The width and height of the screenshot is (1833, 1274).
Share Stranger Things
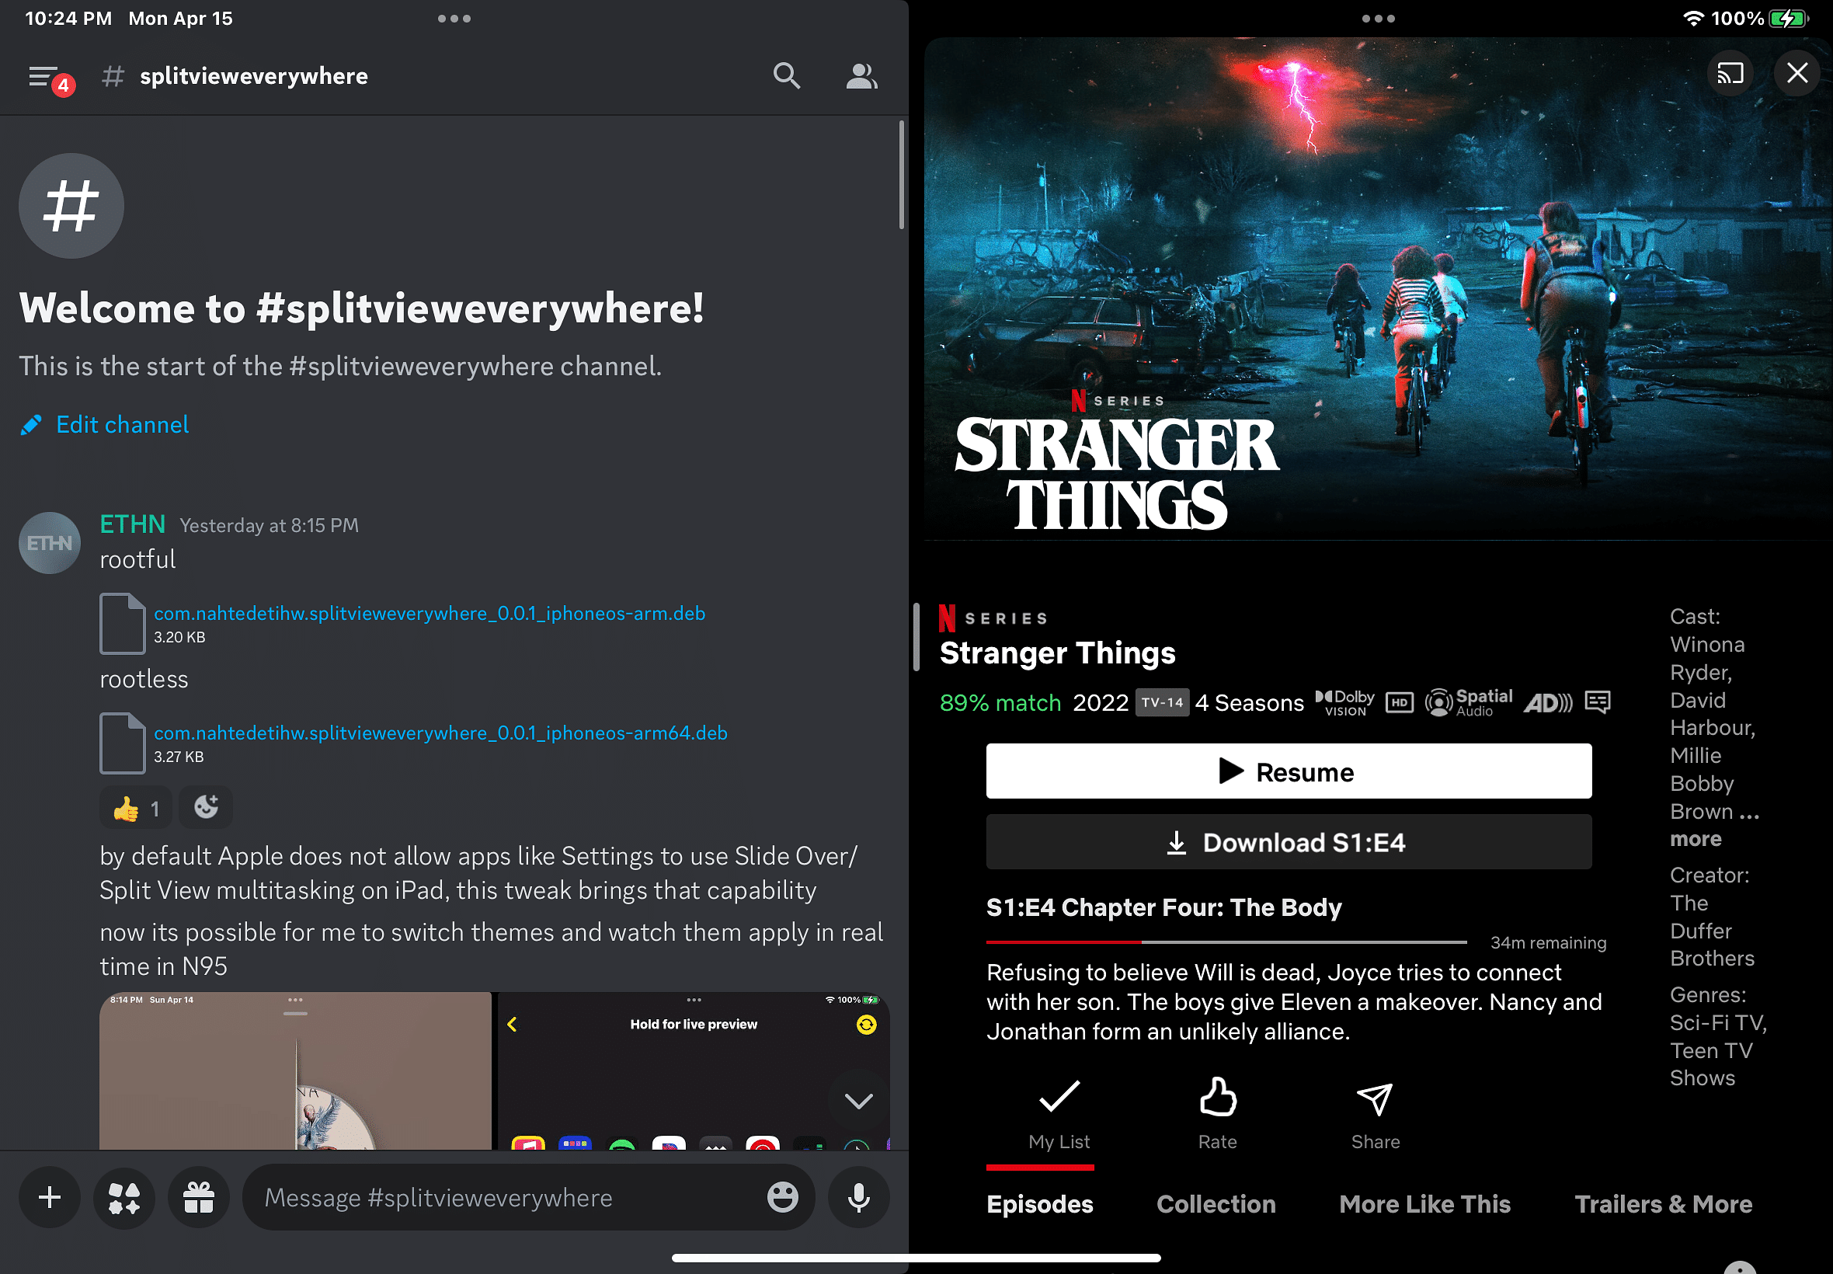(x=1375, y=1114)
